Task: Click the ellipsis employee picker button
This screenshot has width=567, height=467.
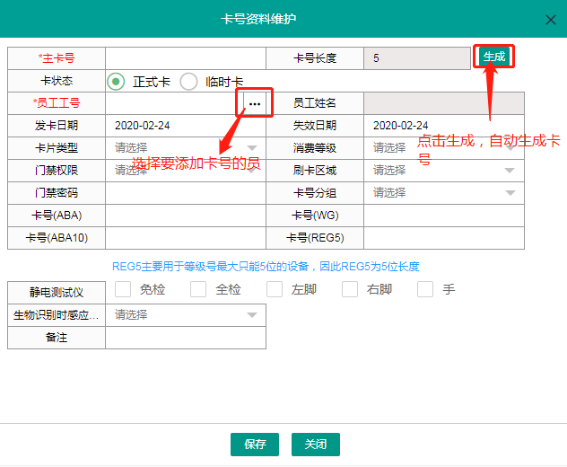Action: [255, 104]
